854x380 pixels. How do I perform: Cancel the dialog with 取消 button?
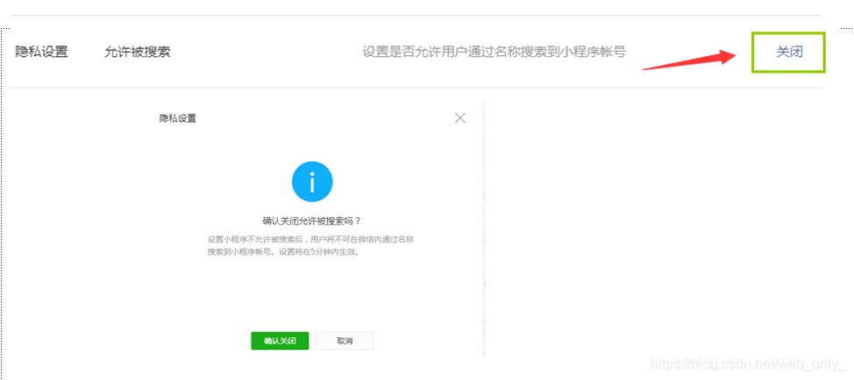345,341
